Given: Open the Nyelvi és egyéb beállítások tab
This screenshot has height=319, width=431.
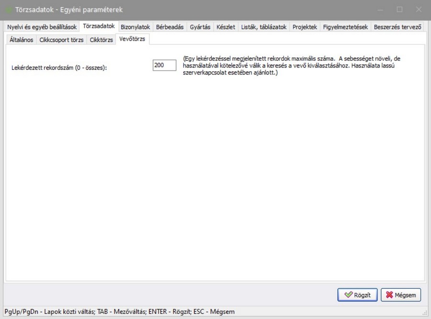Looking at the screenshot, I should tap(42, 27).
